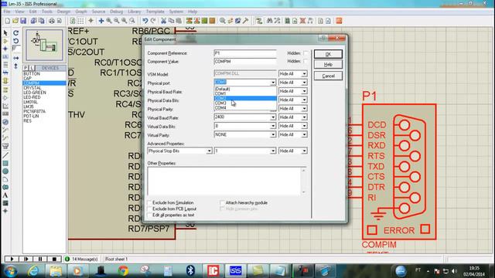Start simulation with the Play button
Viewport: 495px width, 278px height.
[12, 259]
